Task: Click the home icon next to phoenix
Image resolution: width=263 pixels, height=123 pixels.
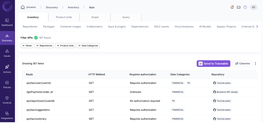Action: click(x=23, y=7)
